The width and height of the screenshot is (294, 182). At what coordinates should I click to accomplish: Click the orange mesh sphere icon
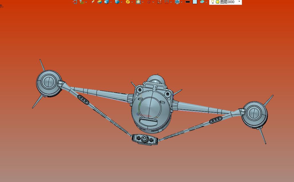[128, 2]
